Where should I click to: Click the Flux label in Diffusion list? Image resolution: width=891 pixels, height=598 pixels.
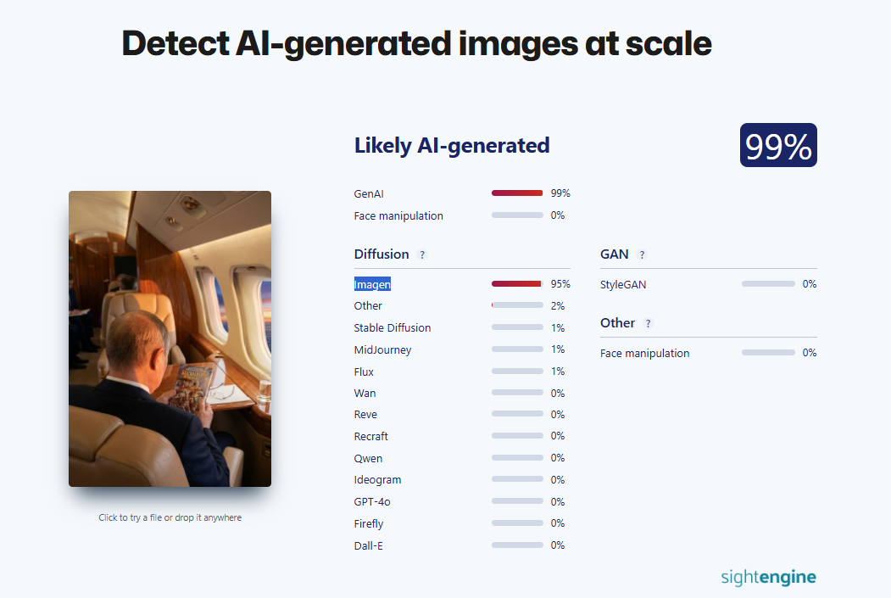(364, 372)
